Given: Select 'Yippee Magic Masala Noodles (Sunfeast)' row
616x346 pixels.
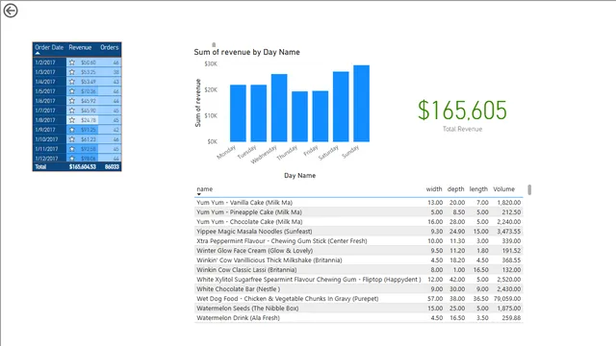Looking at the screenshot, I should (x=359, y=232).
